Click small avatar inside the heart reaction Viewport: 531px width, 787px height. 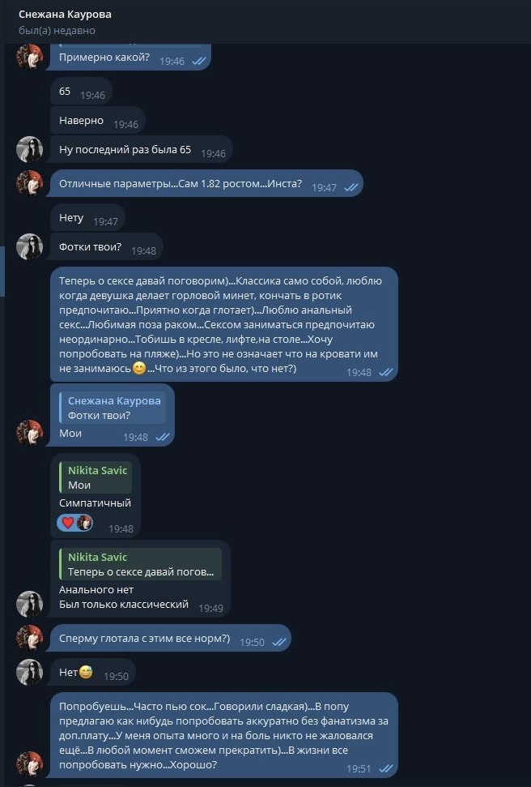click(x=84, y=523)
